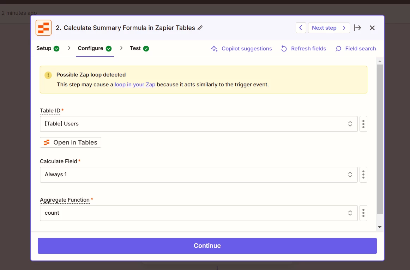Click the chevron between Configure and Test

[x=121, y=48]
